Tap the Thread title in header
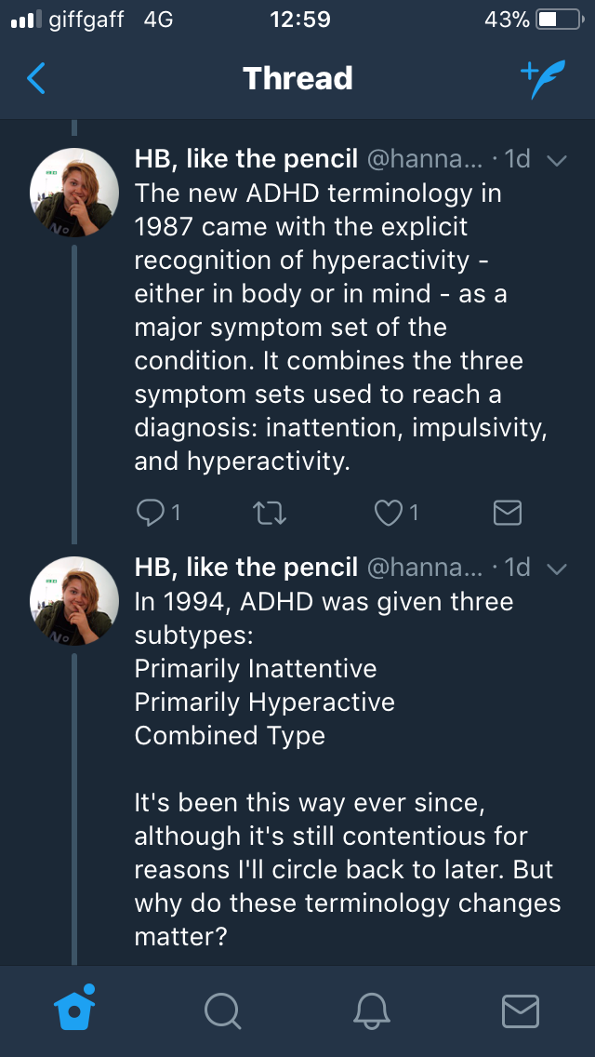Viewport: 595px width, 1057px height. [297, 78]
